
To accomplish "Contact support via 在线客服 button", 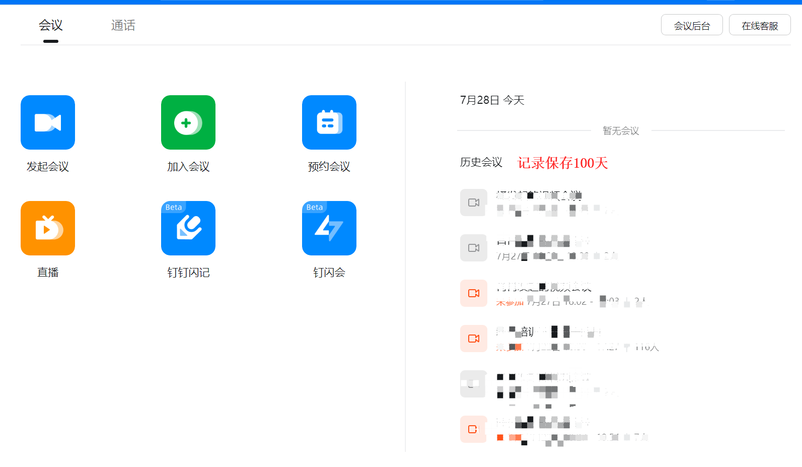I will point(760,25).
